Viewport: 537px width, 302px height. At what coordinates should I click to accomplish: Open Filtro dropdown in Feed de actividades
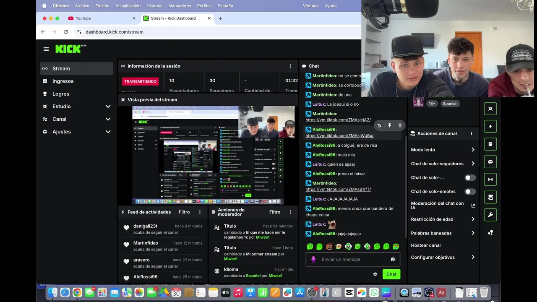(184, 212)
